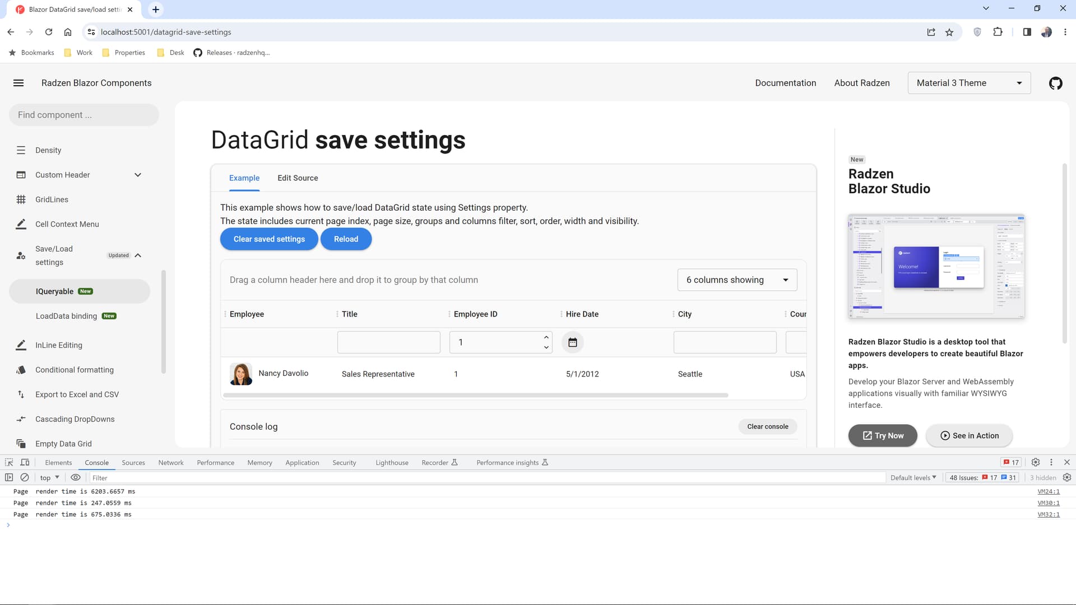This screenshot has height=605, width=1076.
Task: Toggle browser side panel icon
Action: pyautogui.click(x=1027, y=32)
